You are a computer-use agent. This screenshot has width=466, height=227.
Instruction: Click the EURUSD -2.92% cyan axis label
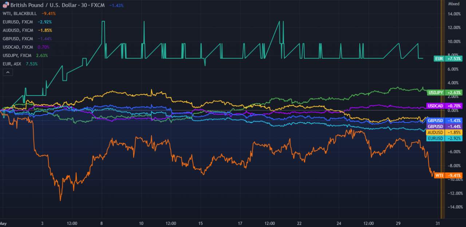445,138
